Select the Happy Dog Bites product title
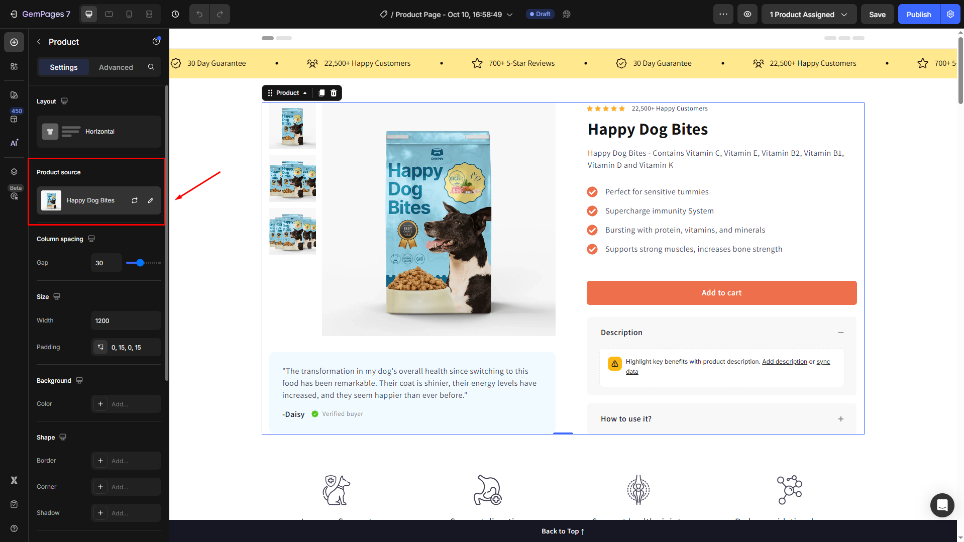Viewport: 964px width, 542px height. (648, 130)
